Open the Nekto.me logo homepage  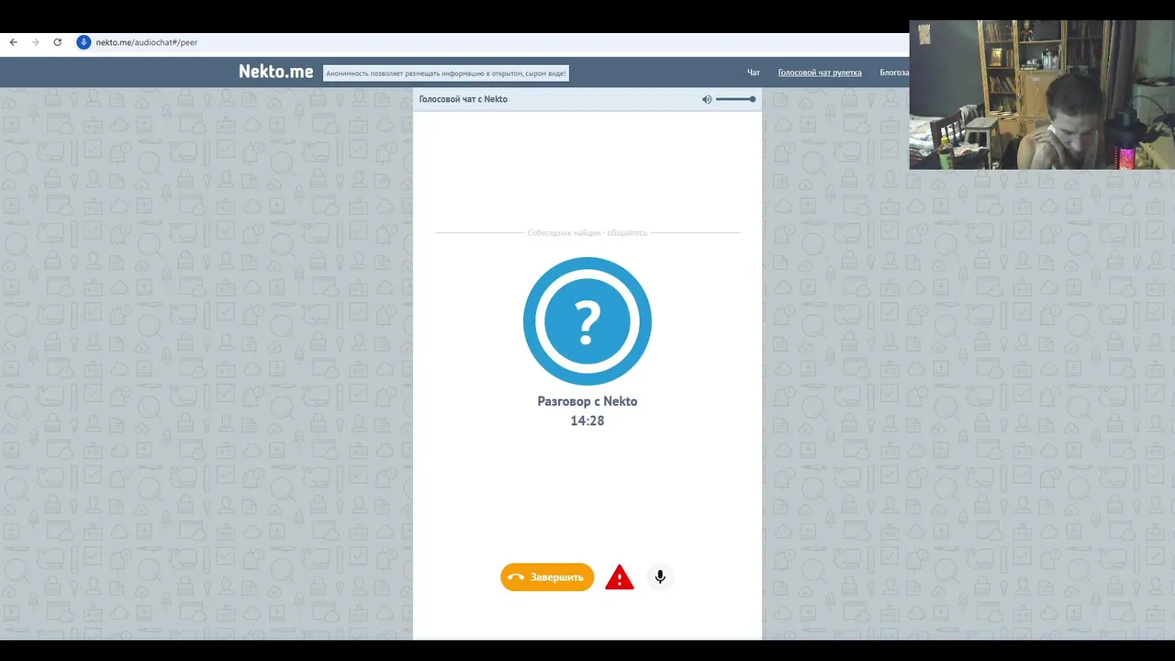(275, 72)
